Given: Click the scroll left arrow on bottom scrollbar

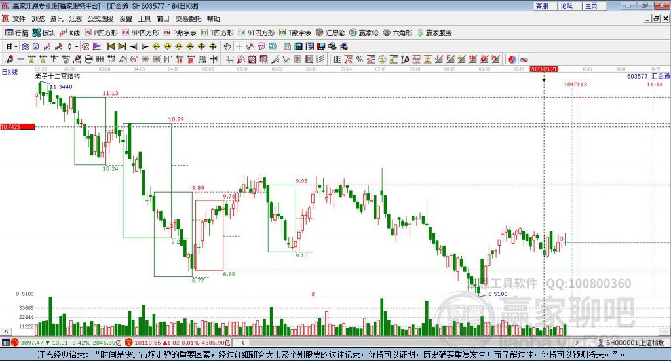Looking at the screenshot, I should pos(243,343).
